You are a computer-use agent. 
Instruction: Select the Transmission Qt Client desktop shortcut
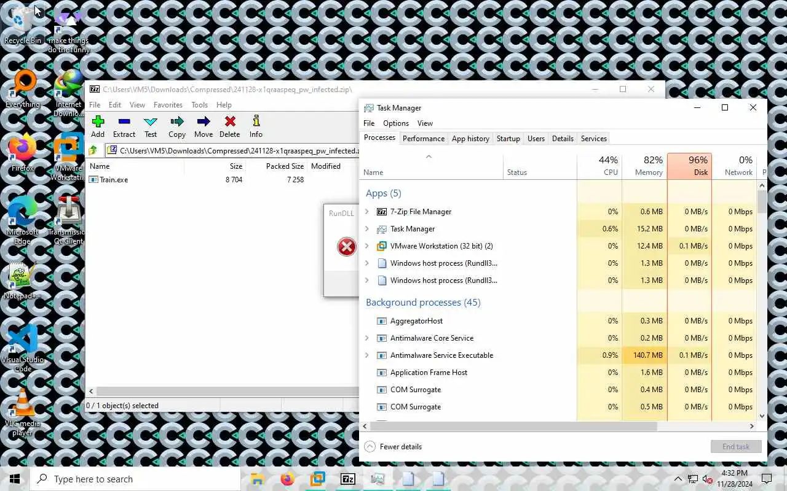(x=69, y=221)
